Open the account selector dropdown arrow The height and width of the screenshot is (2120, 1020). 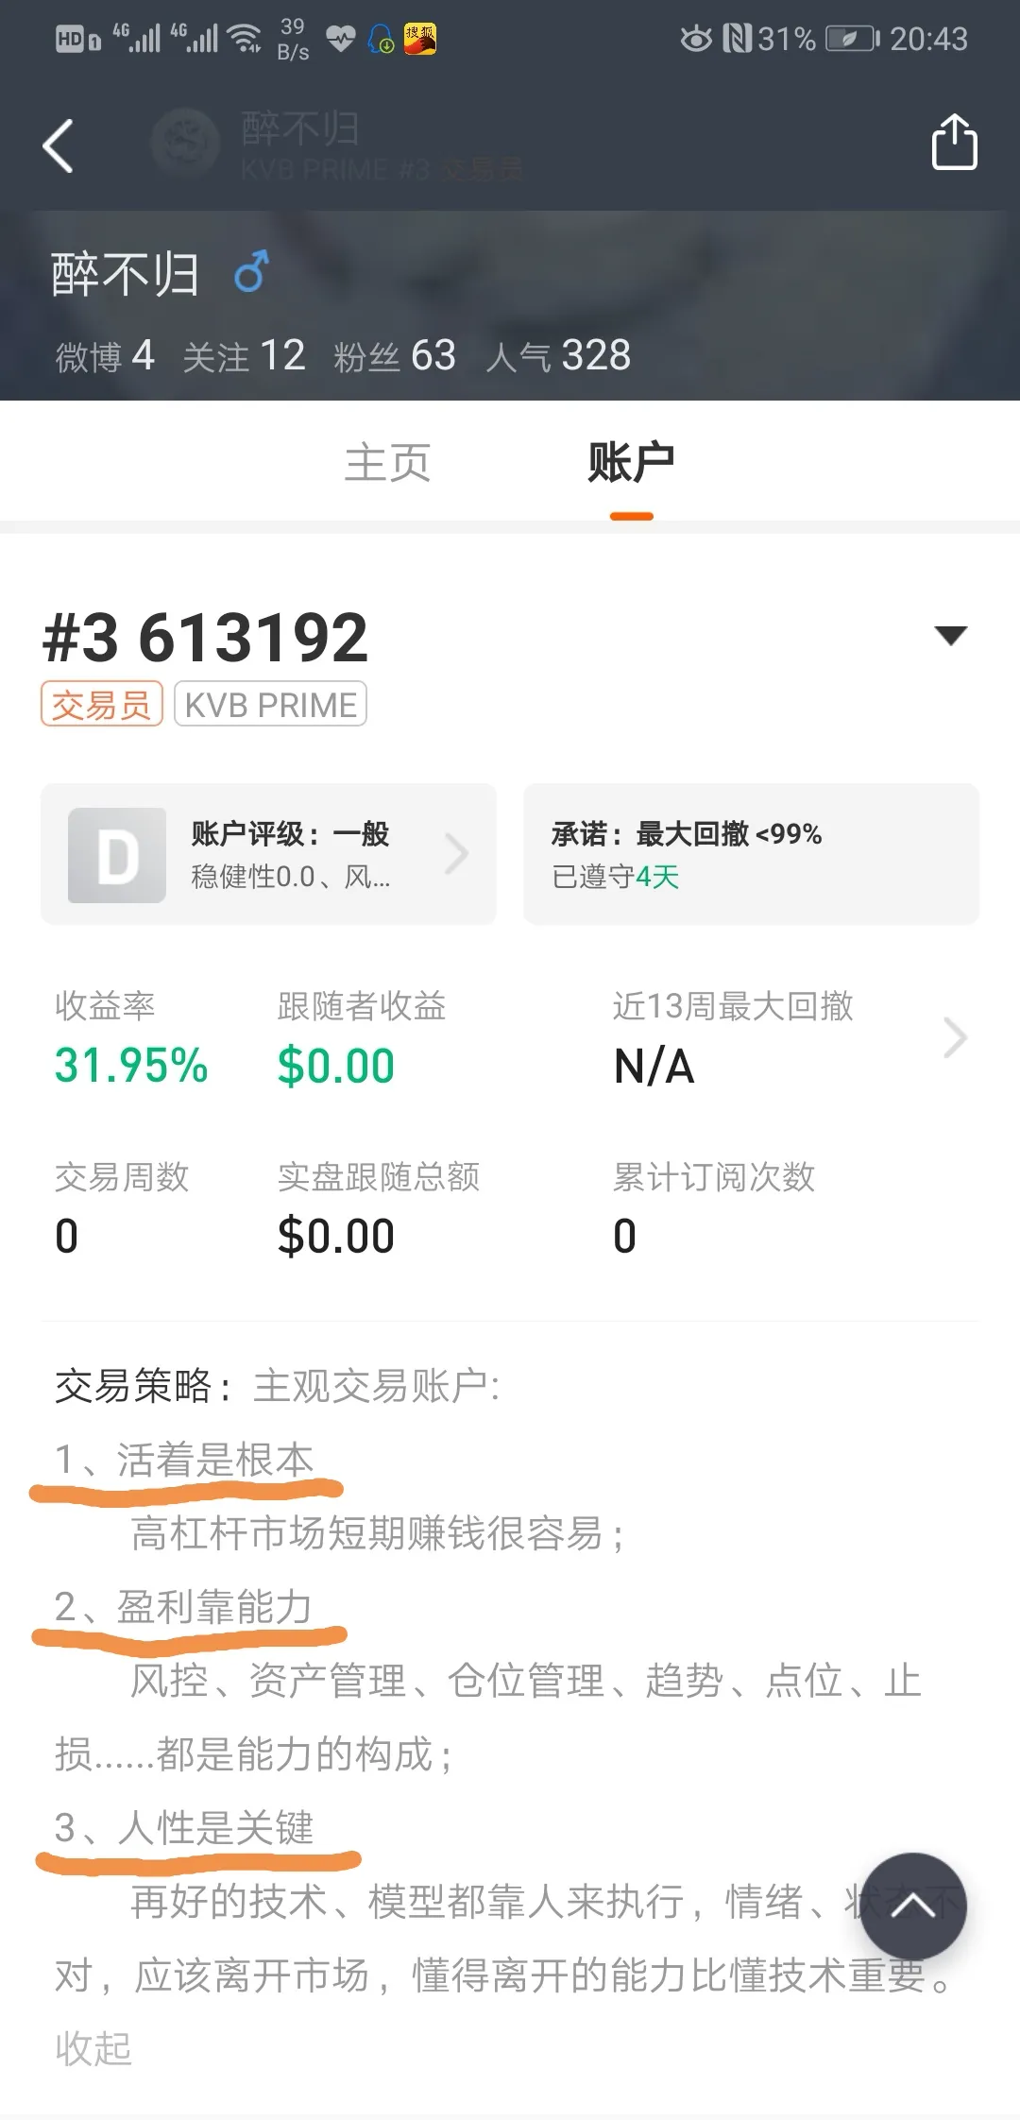(950, 636)
